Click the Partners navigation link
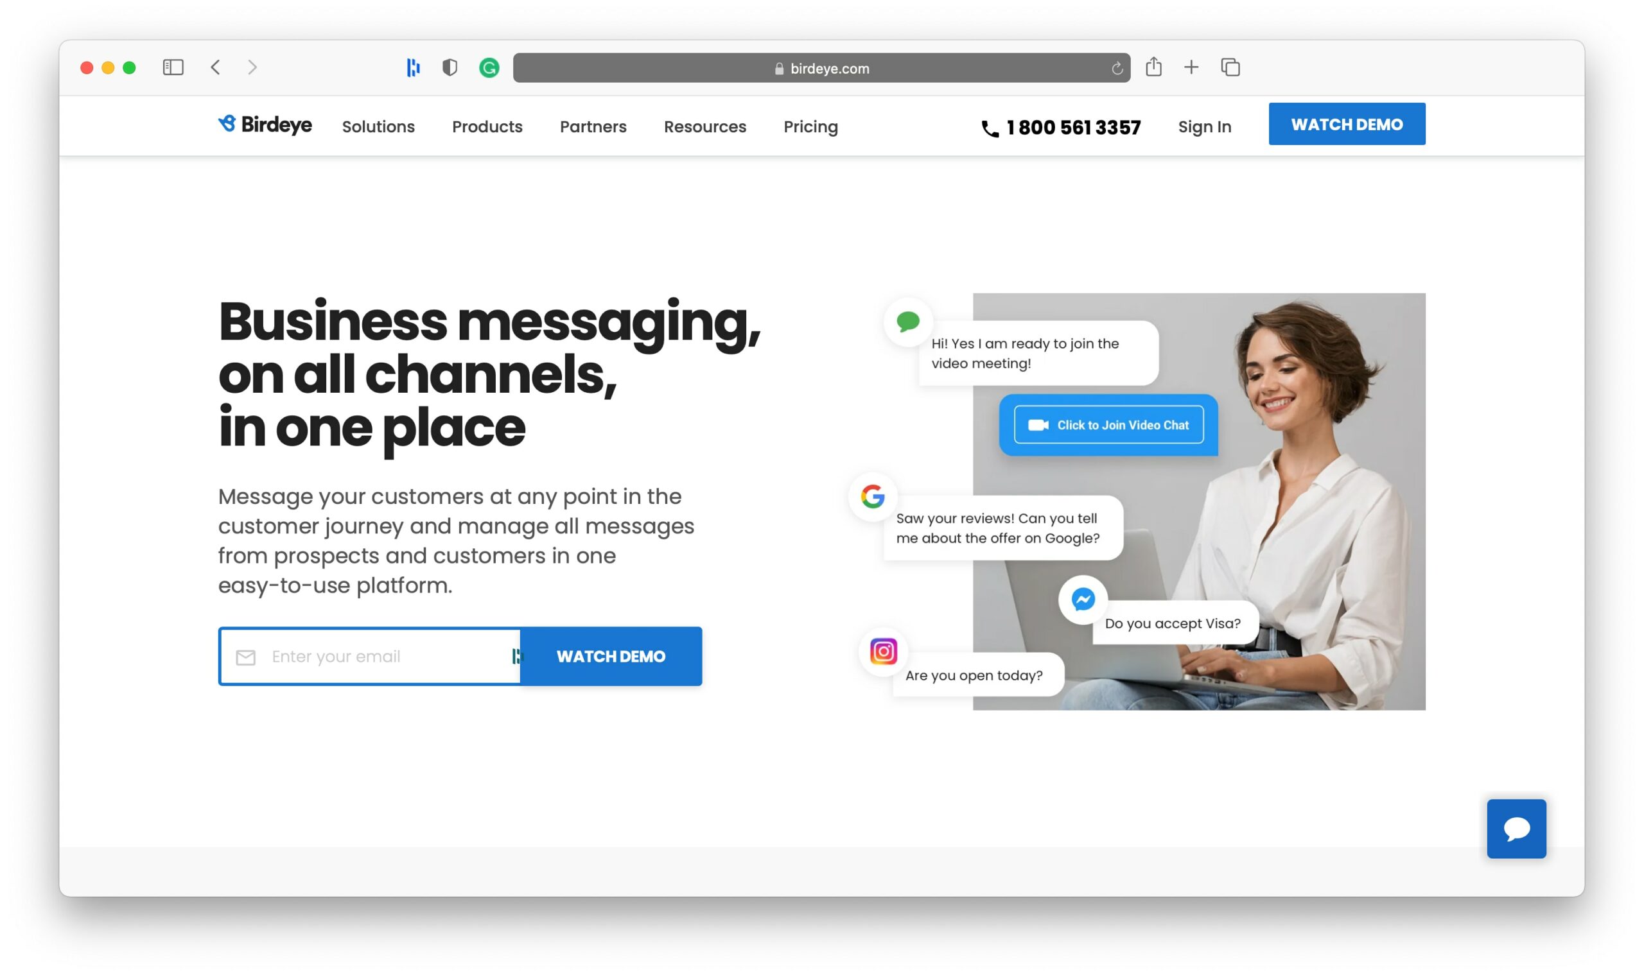 [x=593, y=126]
